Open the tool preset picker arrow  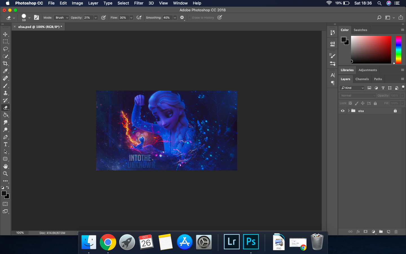coord(14,18)
